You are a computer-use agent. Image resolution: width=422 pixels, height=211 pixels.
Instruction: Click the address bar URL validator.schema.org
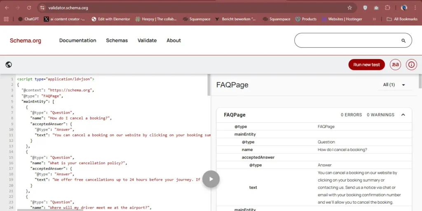pyautogui.click(x=68, y=8)
